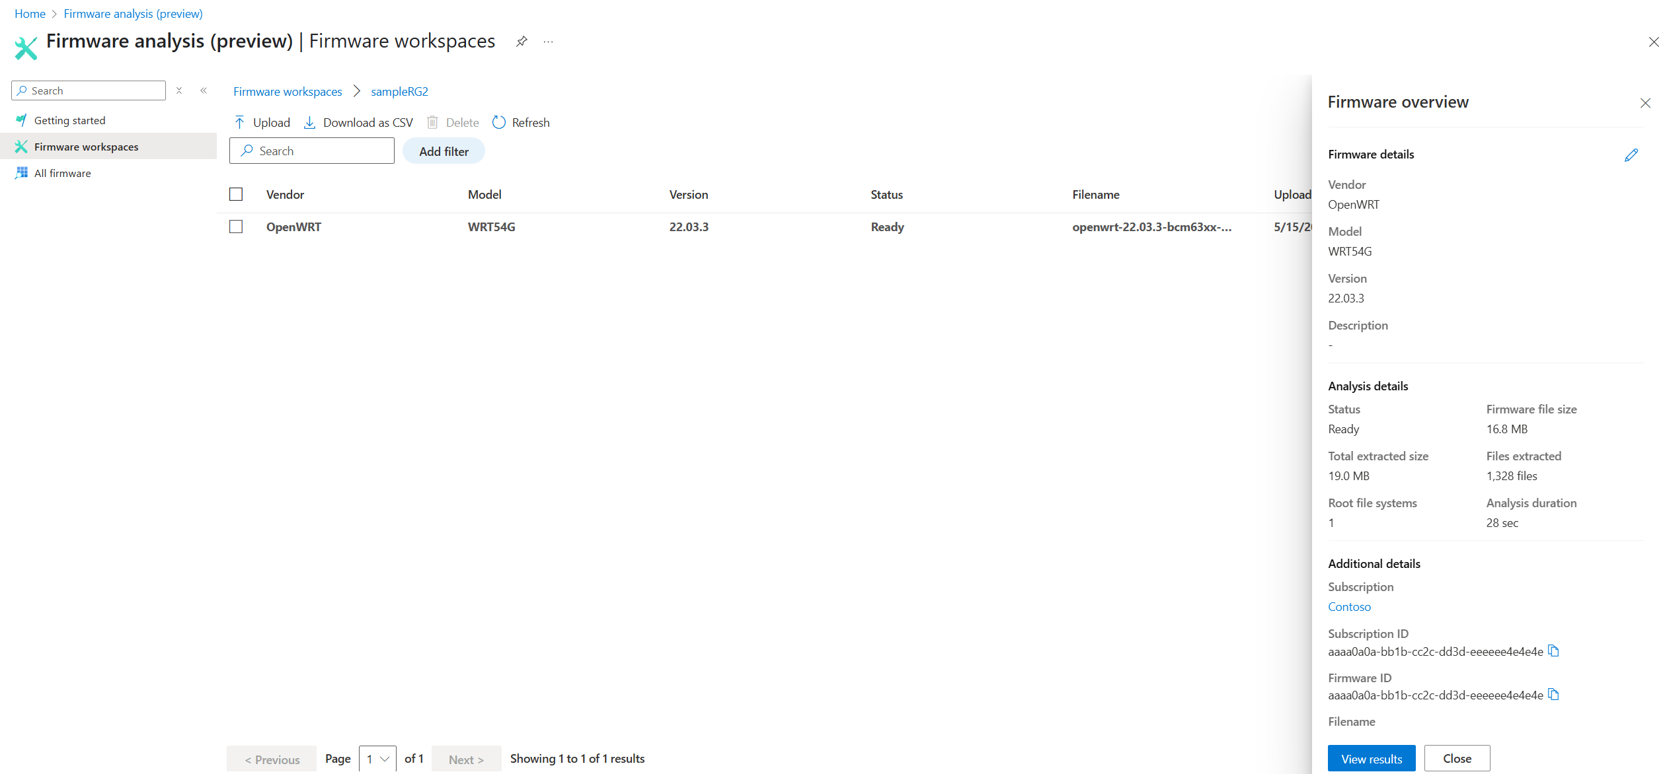Click the 22.03.3 version cell in table
This screenshot has height=774, width=1667.
point(689,227)
